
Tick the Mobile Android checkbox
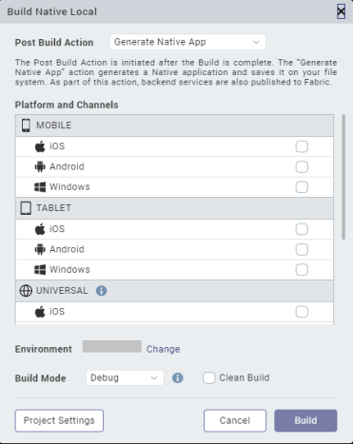pyautogui.click(x=302, y=166)
